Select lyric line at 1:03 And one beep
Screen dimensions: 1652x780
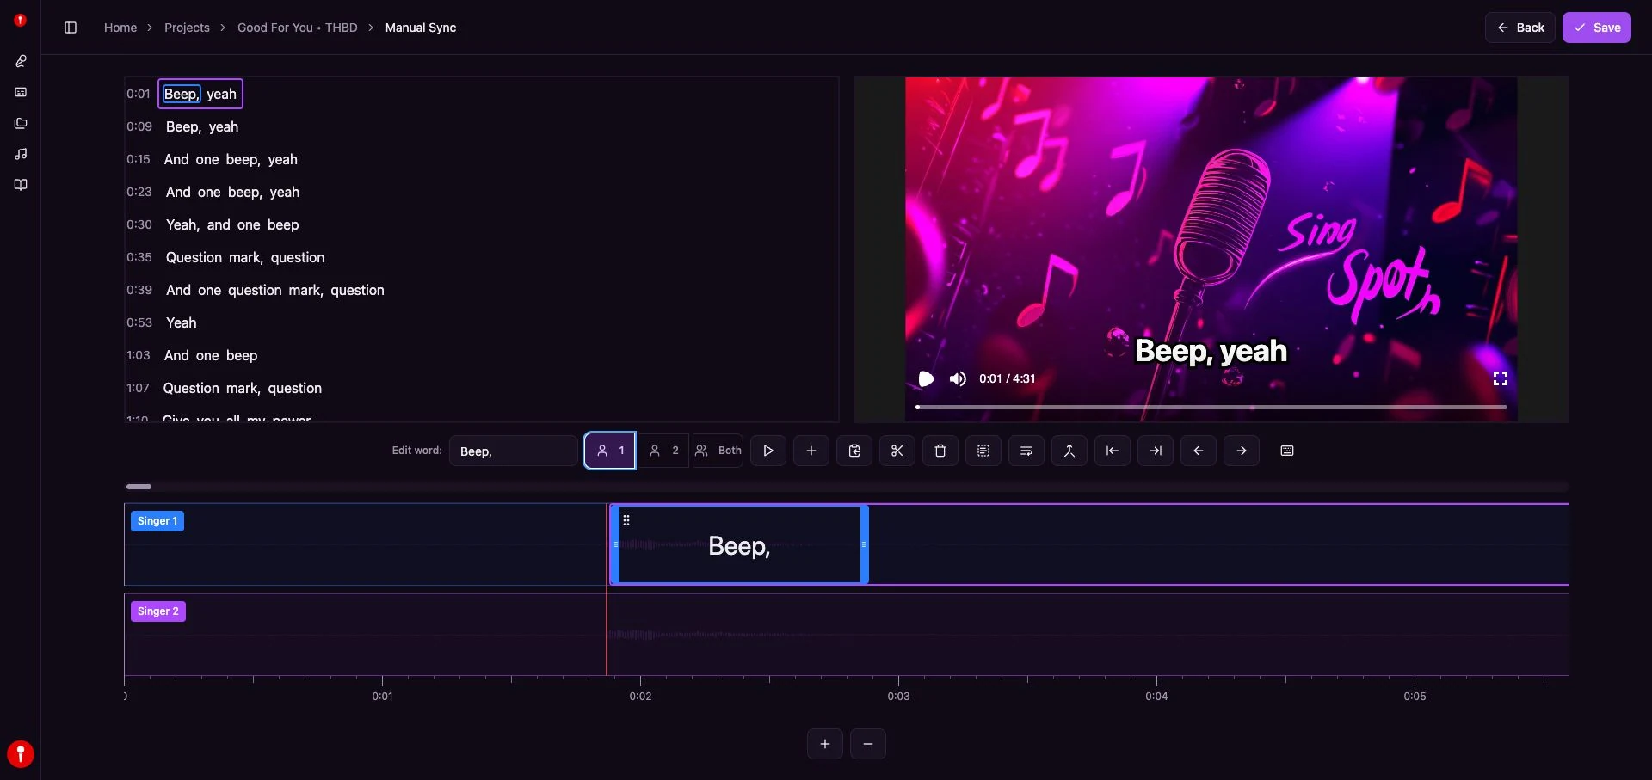click(x=211, y=355)
